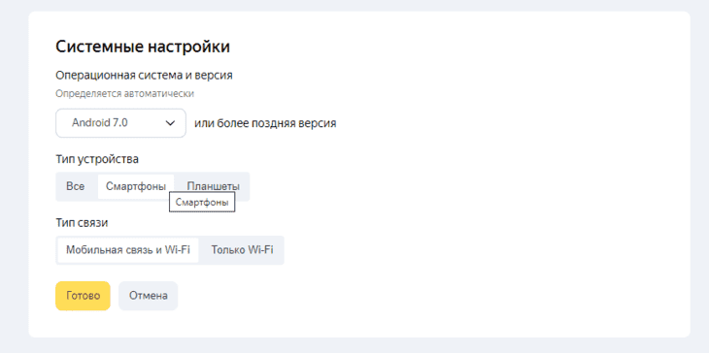The width and height of the screenshot is (709, 353).
Task: Switch connection type to Только Wi-Fi
Action: pos(242,250)
